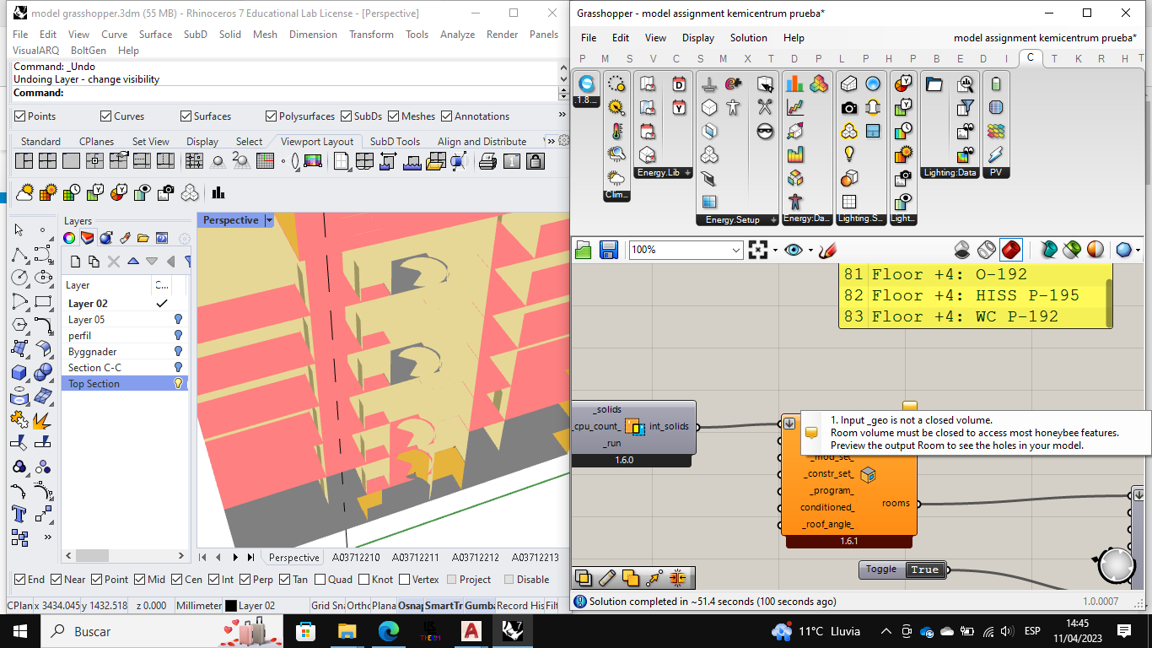
Task: Click Osnap pane in Rhino status bar
Action: click(410, 606)
